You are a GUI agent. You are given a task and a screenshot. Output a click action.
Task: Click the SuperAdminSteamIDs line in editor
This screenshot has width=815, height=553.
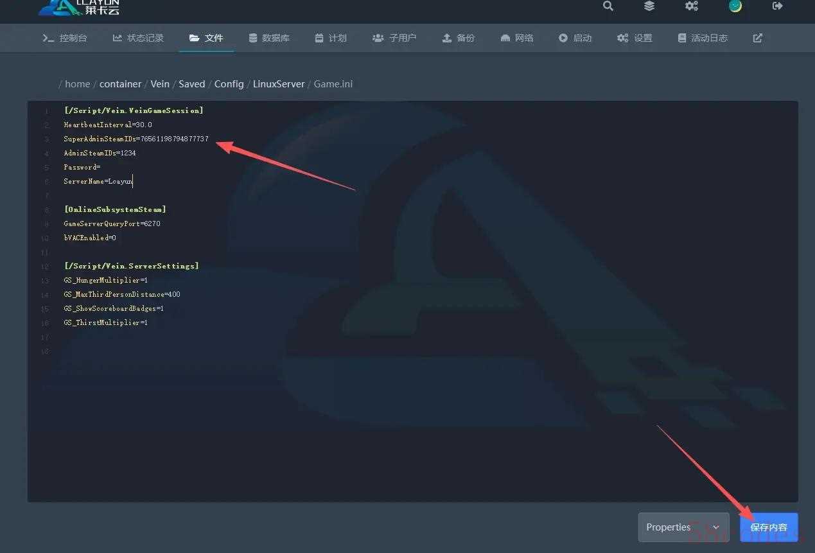coord(136,139)
